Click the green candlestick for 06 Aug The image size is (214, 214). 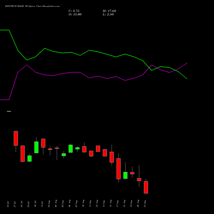click(x=71, y=149)
